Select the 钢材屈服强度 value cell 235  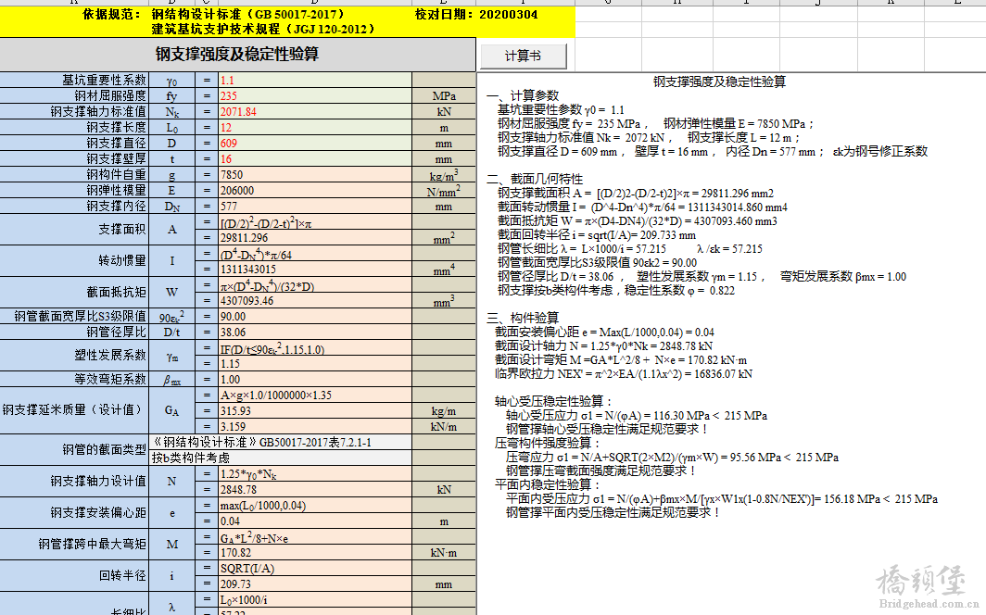coord(315,96)
